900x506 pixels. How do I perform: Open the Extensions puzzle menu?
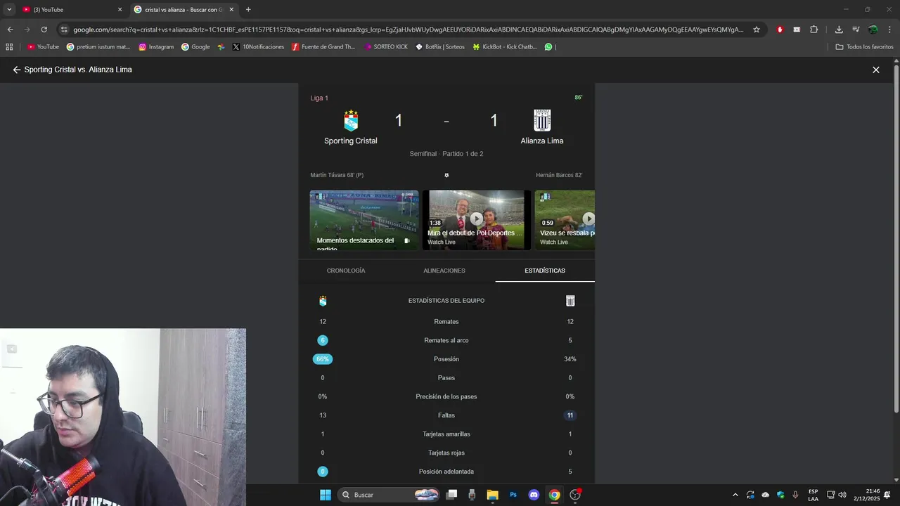(x=814, y=30)
